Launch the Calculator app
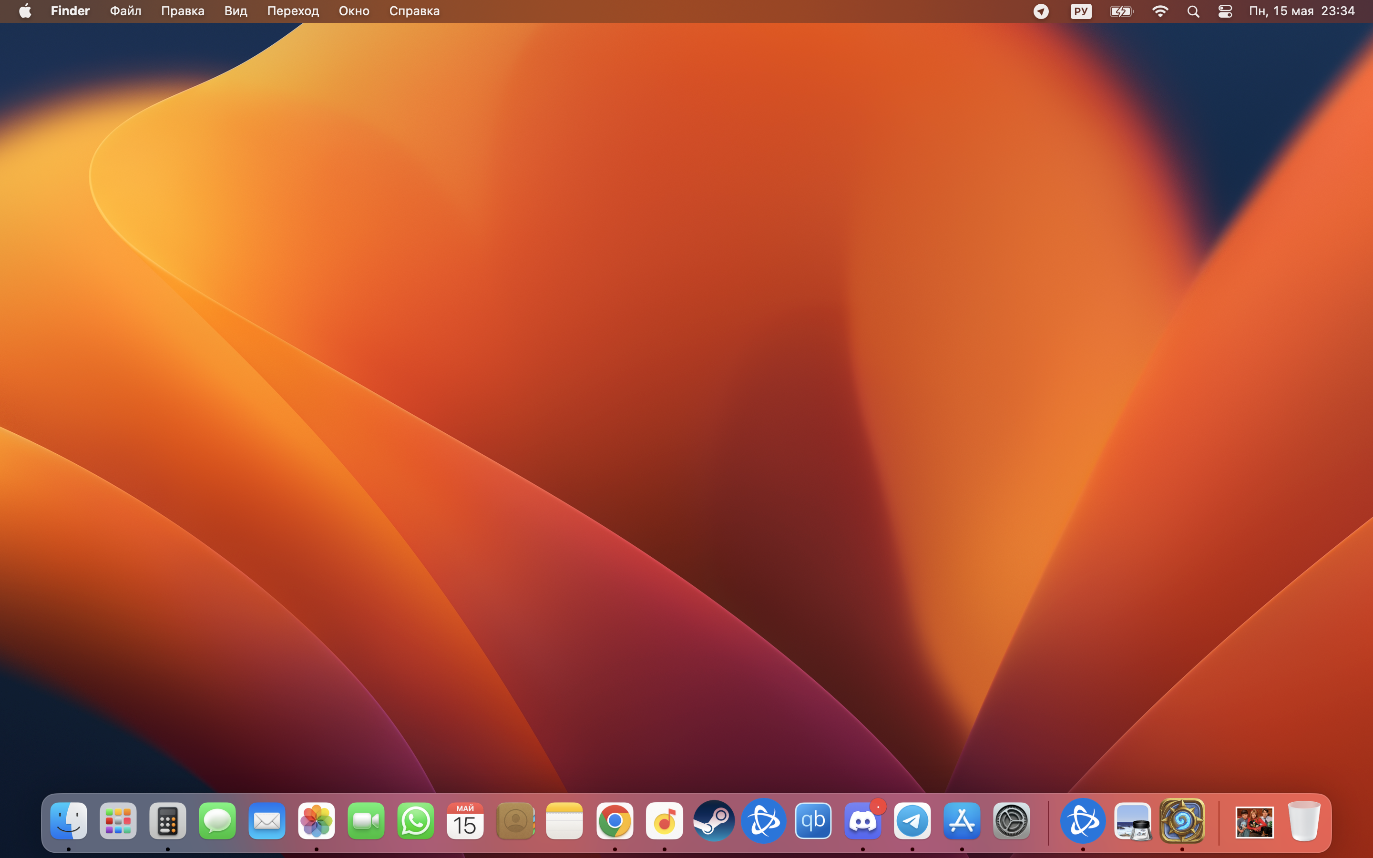The height and width of the screenshot is (858, 1373). [167, 820]
